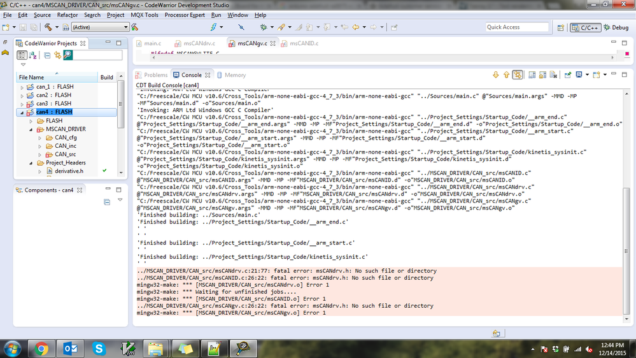The width and height of the screenshot is (636, 358).
Task: Click the File Name column header
Action: tap(57, 77)
